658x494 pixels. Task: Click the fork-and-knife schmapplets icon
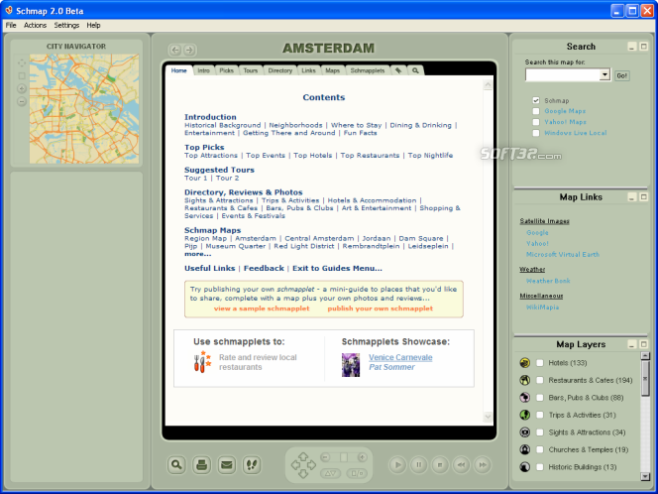[x=202, y=362]
